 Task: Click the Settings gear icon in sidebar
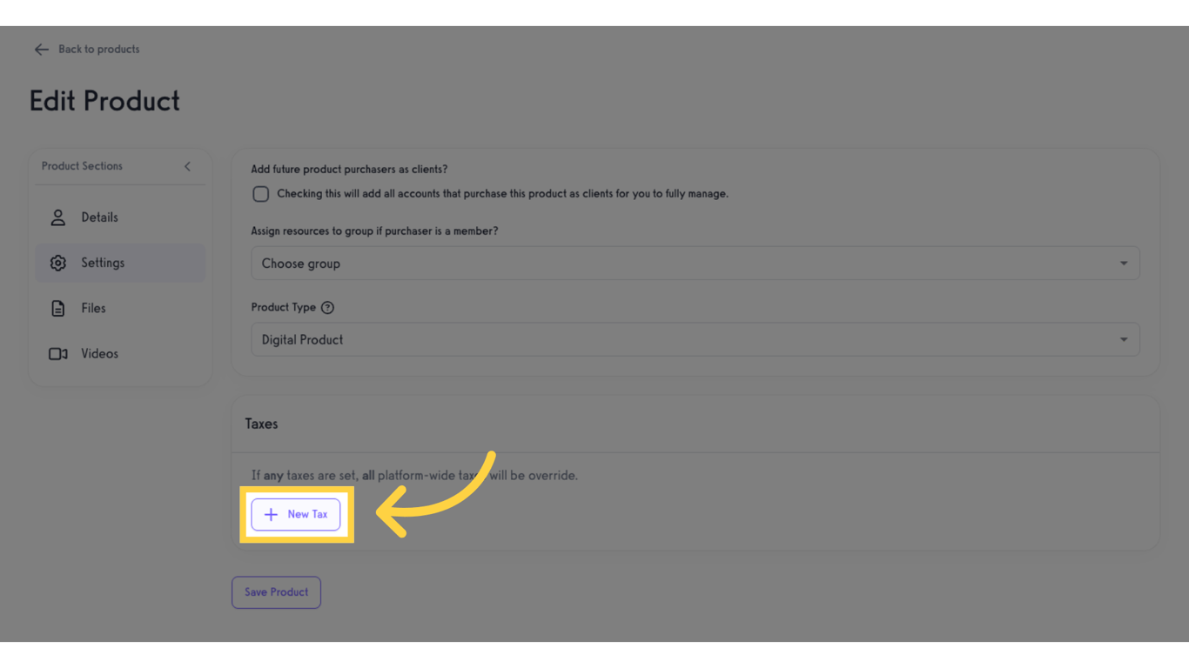click(x=57, y=262)
